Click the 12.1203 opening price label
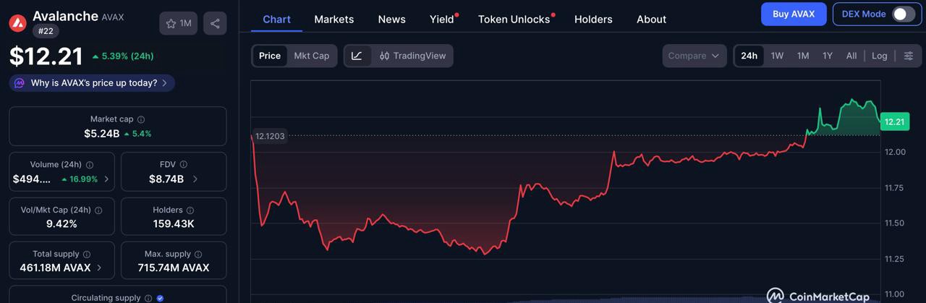The height and width of the screenshot is (303, 926). [x=270, y=136]
